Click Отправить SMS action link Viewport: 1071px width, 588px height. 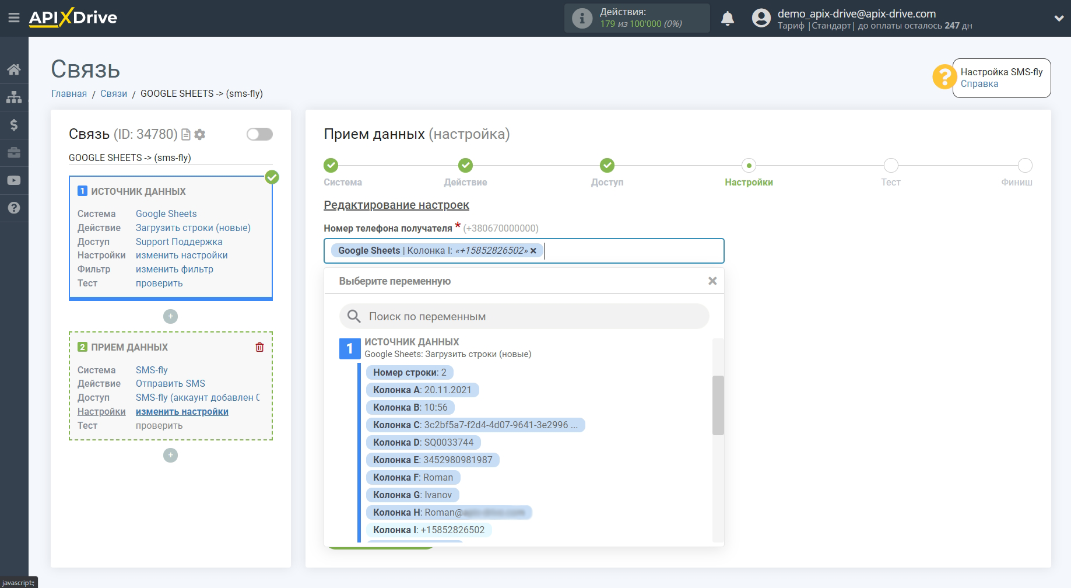point(170,383)
